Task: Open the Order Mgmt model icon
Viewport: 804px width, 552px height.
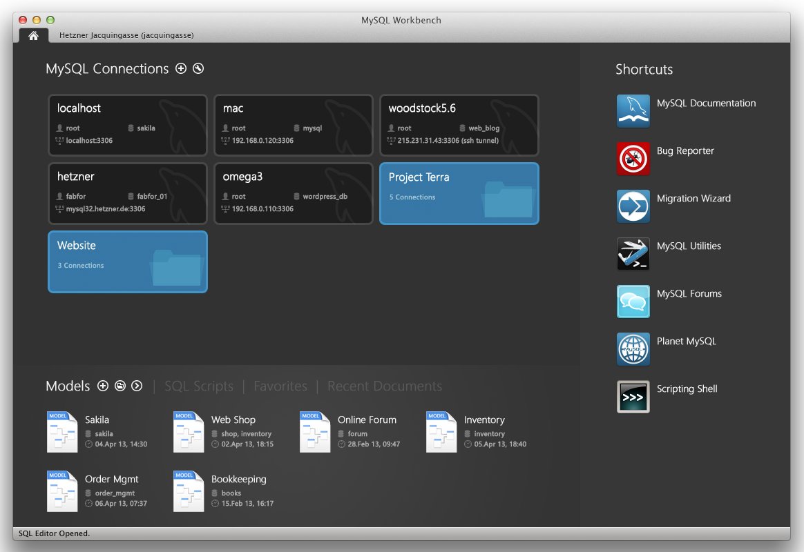Action: pos(62,491)
